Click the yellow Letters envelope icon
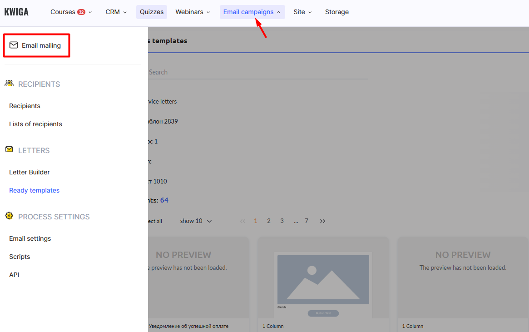 pos(9,149)
